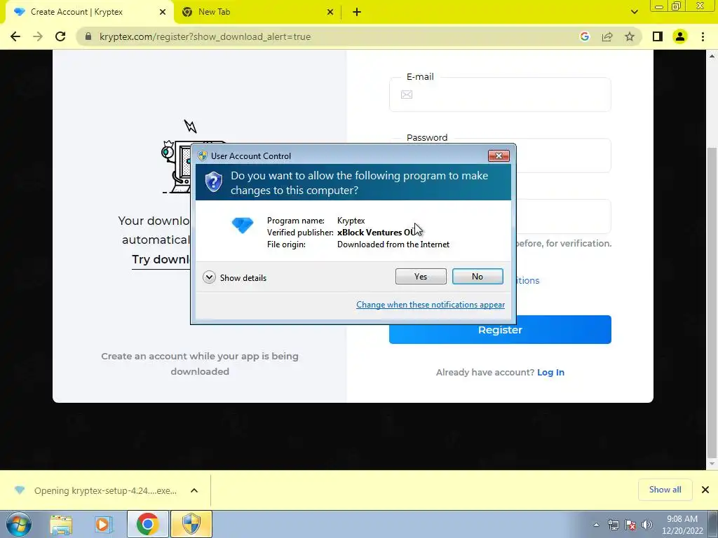Expand Show details in UAC dialog
Viewport: 718px width, 538px height.
click(x=234, y=277)
